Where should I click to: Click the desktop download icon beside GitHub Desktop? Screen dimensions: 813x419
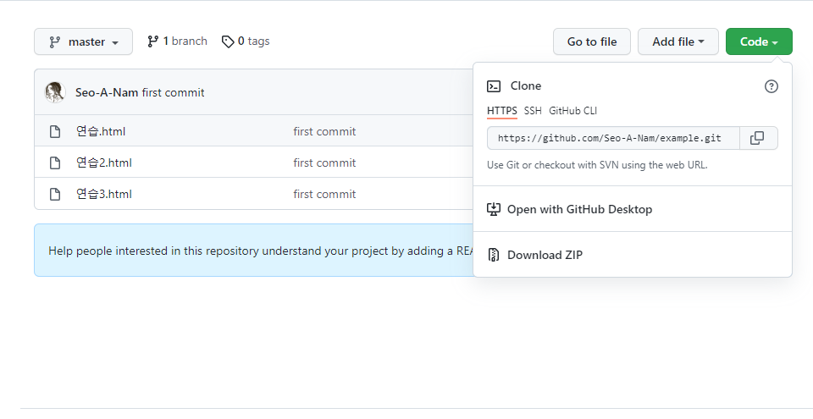point(494,209)
